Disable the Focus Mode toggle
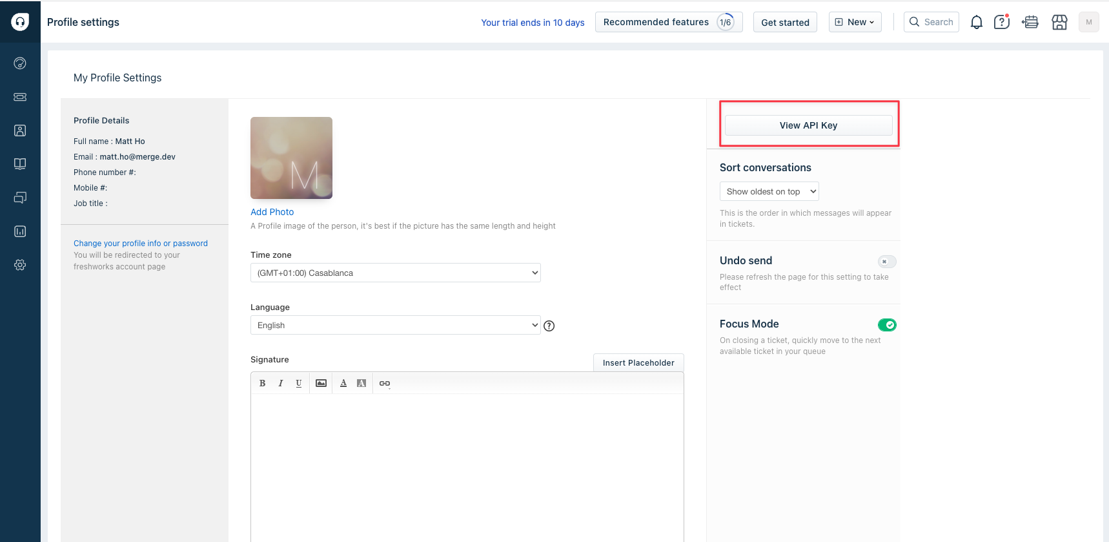1109x542 pixels. click(887, 325)
